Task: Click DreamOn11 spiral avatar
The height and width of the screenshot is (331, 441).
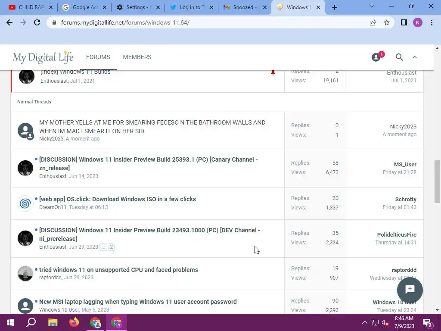Action: [25, 203]
